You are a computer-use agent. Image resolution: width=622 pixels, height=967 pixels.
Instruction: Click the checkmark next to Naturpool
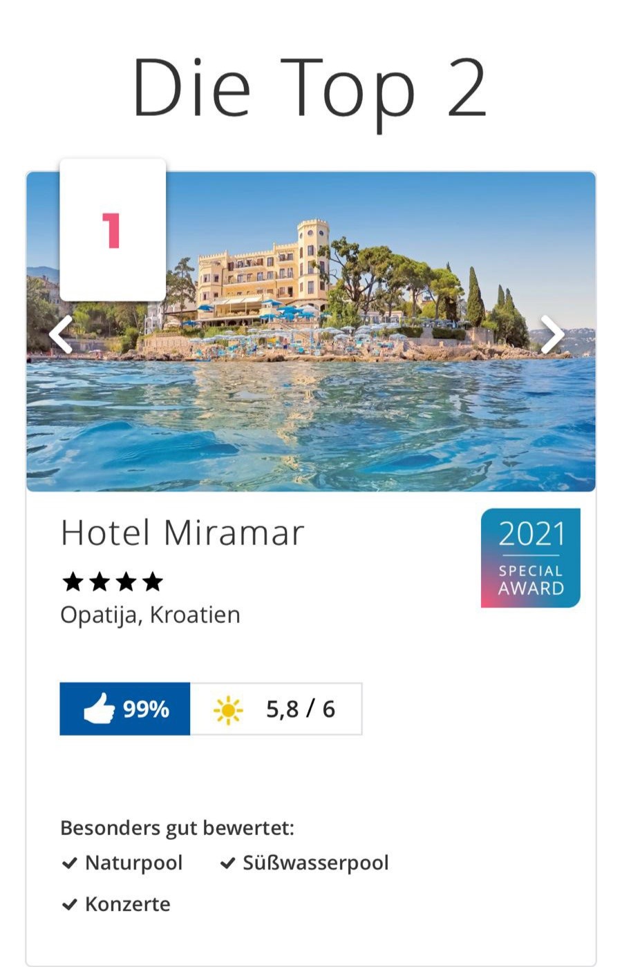(x=69, y=863)
